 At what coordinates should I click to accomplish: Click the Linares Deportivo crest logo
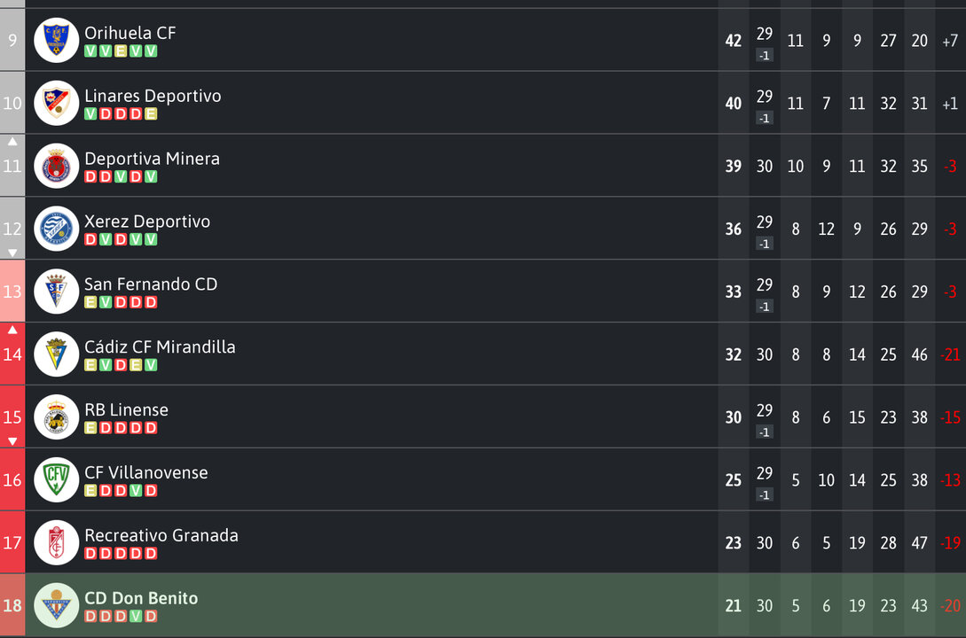56,103
